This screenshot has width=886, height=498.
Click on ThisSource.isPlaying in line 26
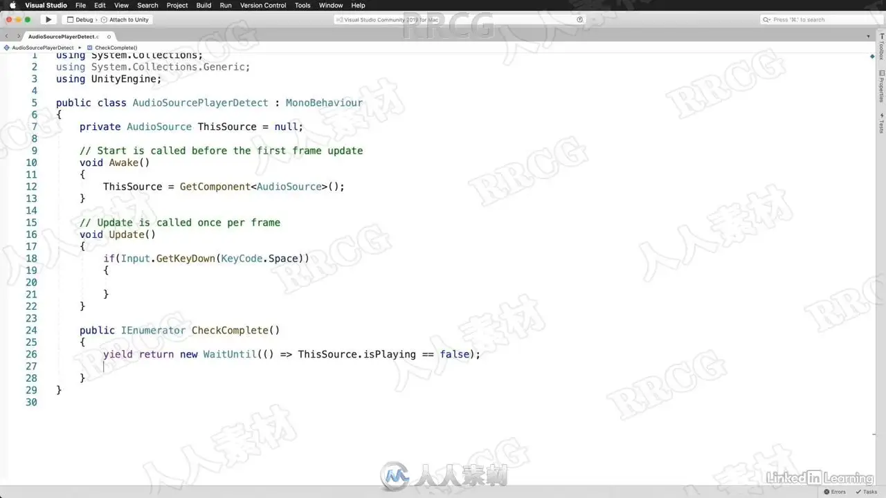click(x=357, y=354)
